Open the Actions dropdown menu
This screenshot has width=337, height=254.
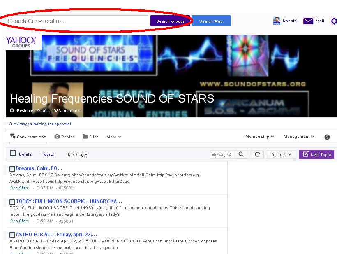click(281, 154)
